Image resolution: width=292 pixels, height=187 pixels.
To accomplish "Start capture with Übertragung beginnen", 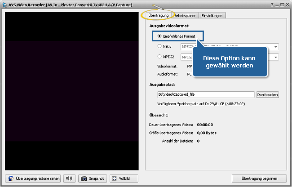I will 259,178.
